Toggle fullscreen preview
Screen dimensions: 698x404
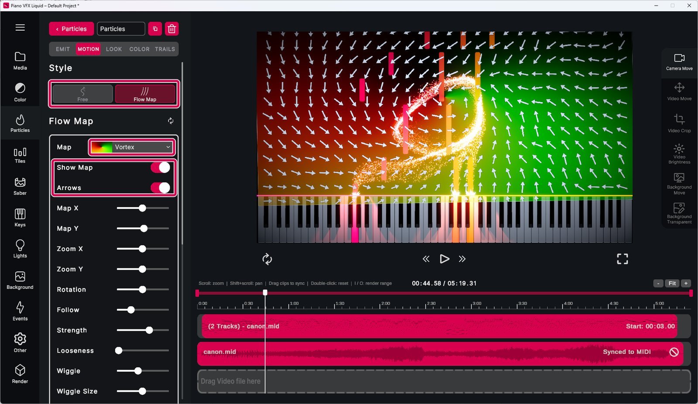[623, 259]
